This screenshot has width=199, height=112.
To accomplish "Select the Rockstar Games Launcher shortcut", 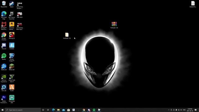I will click(x=12, y=26).
